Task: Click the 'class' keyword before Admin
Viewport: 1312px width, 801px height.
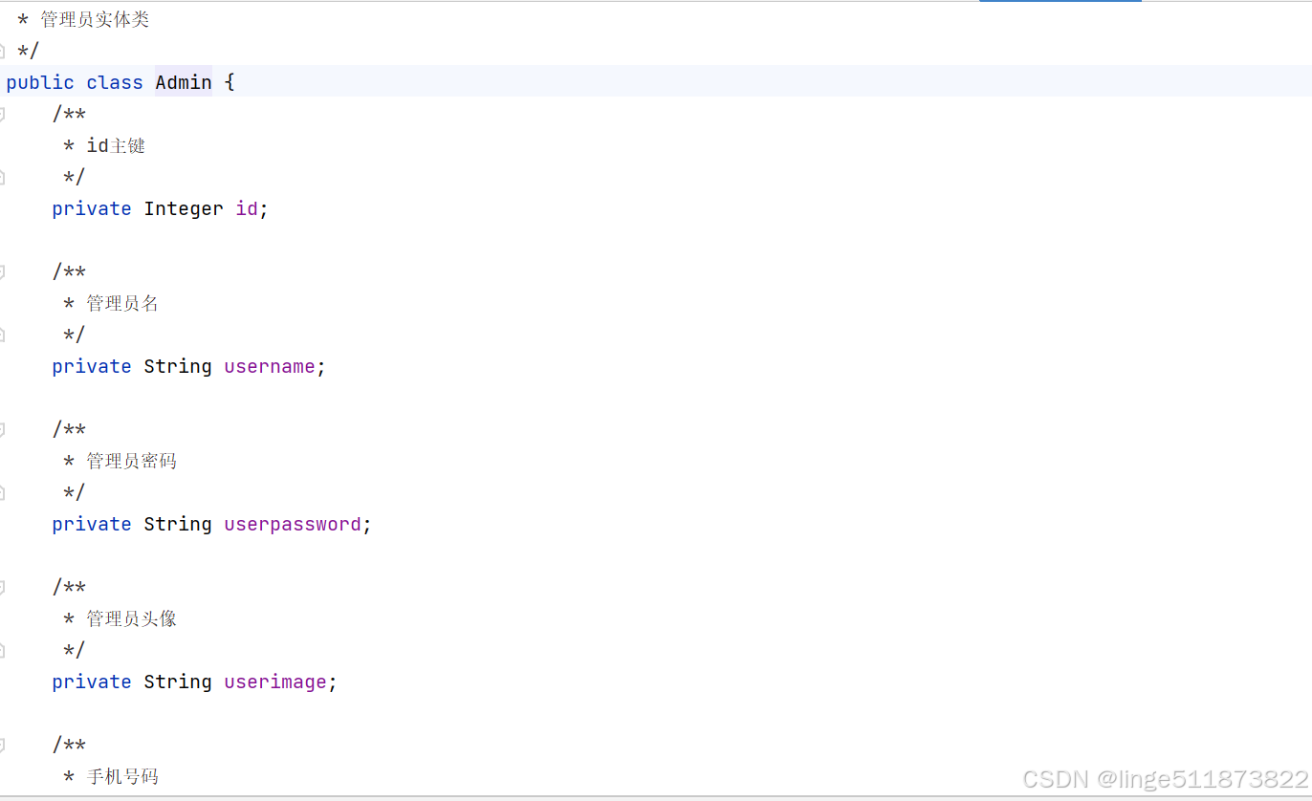Action: tap(115, 82)
